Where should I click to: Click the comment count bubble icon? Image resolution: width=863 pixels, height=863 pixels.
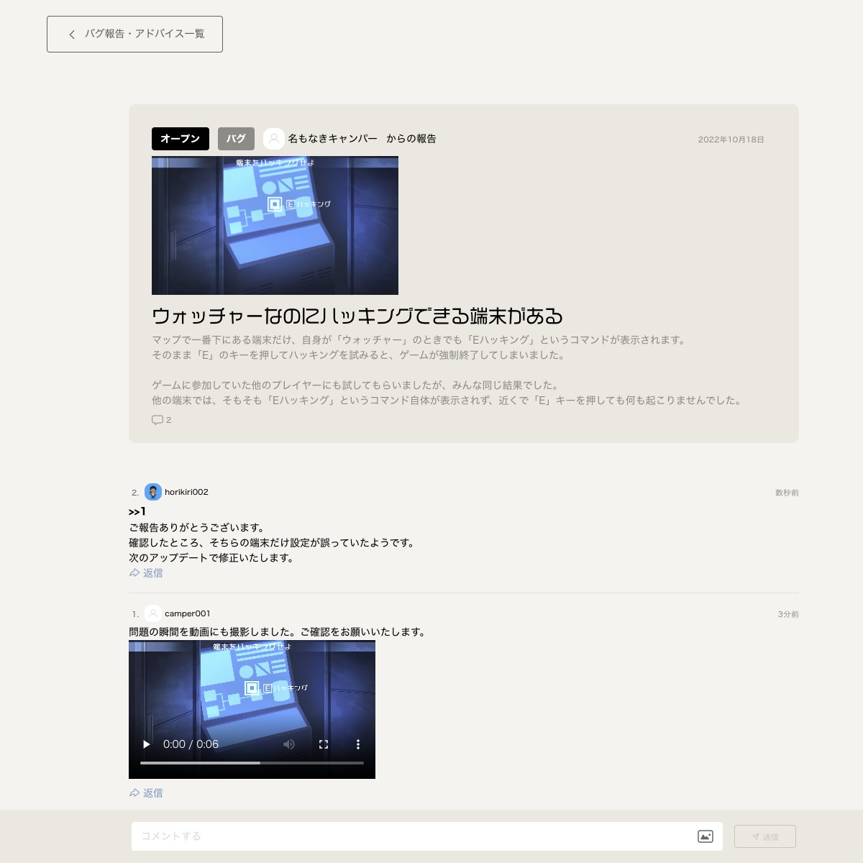coord(157,420)
